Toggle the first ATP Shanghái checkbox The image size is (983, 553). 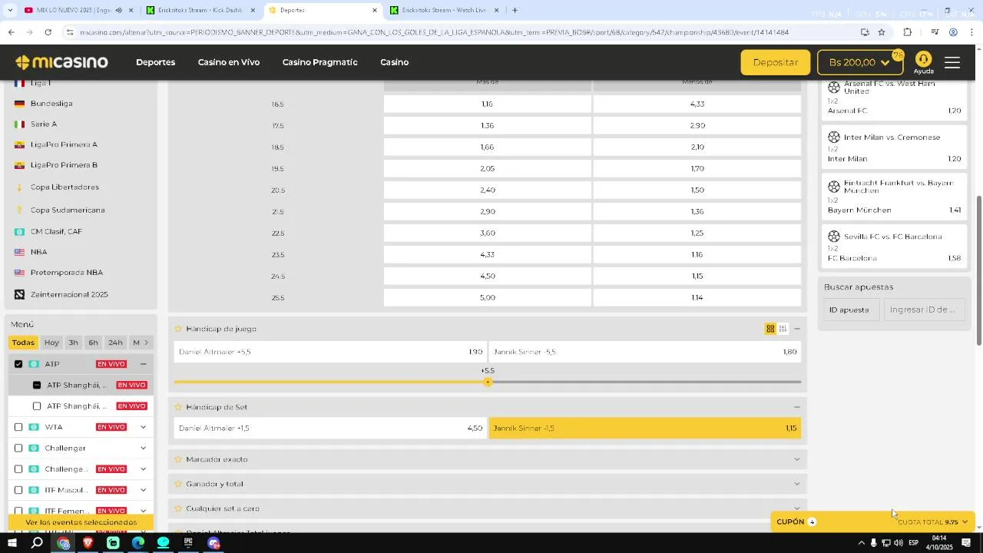pyautogui.click(x=37, y=385)
